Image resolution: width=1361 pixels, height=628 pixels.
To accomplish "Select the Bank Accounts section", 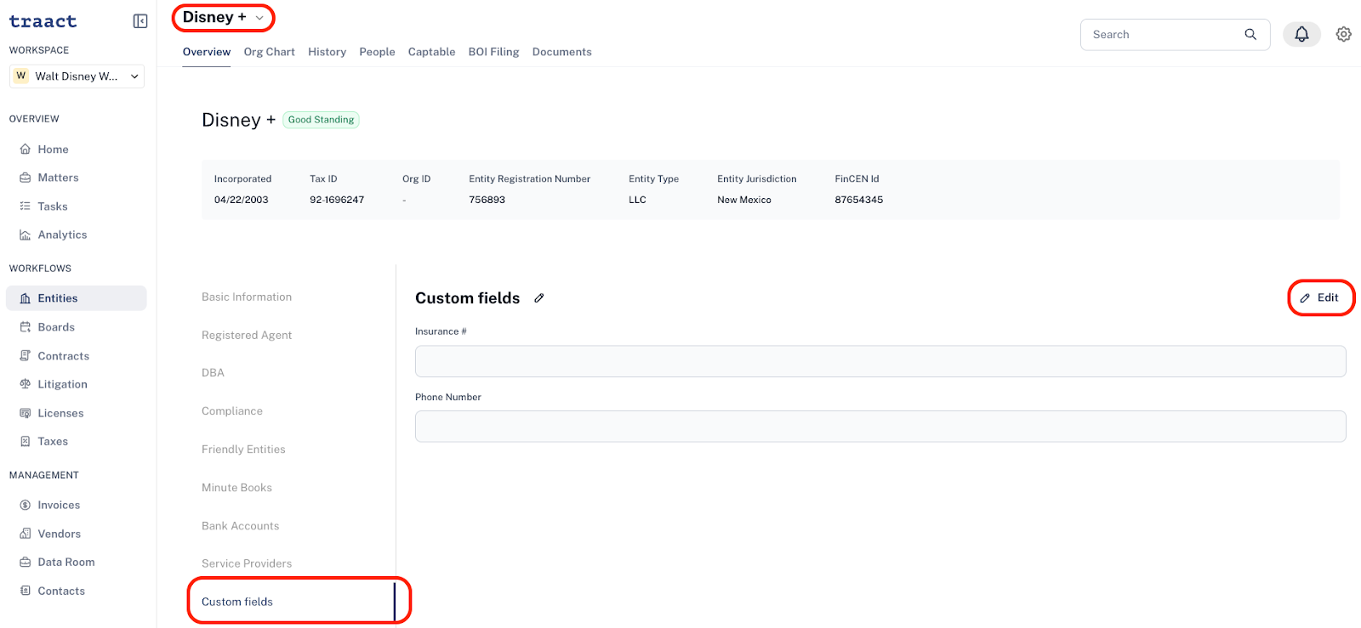I will pyautogui.click(x=240, y=526).
